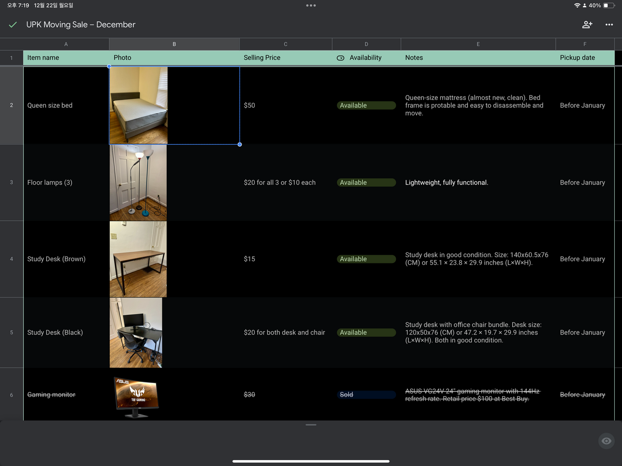Open the three-dot more options menu

tap(609, 25)
